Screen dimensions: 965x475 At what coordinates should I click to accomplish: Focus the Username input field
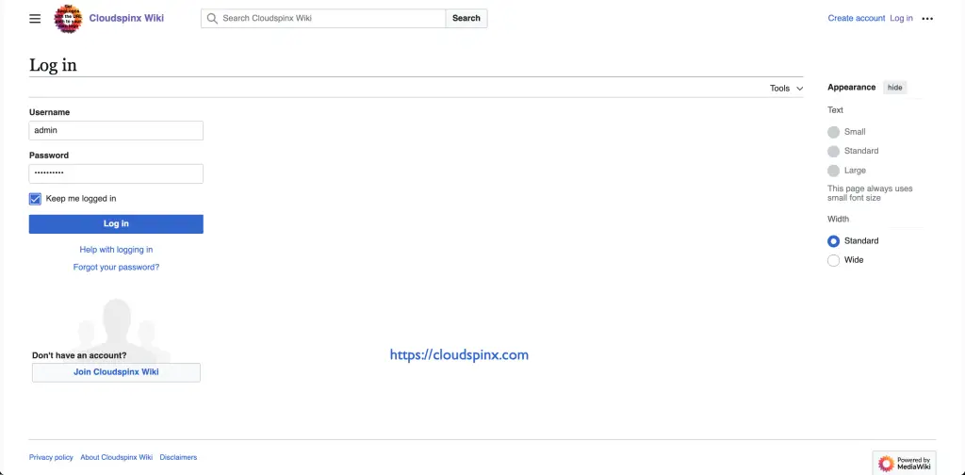tap(116, 131)
